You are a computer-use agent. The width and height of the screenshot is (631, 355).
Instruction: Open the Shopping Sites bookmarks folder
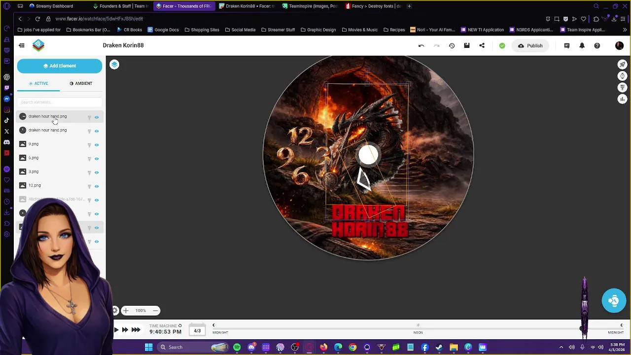click(x=202, y=30)
